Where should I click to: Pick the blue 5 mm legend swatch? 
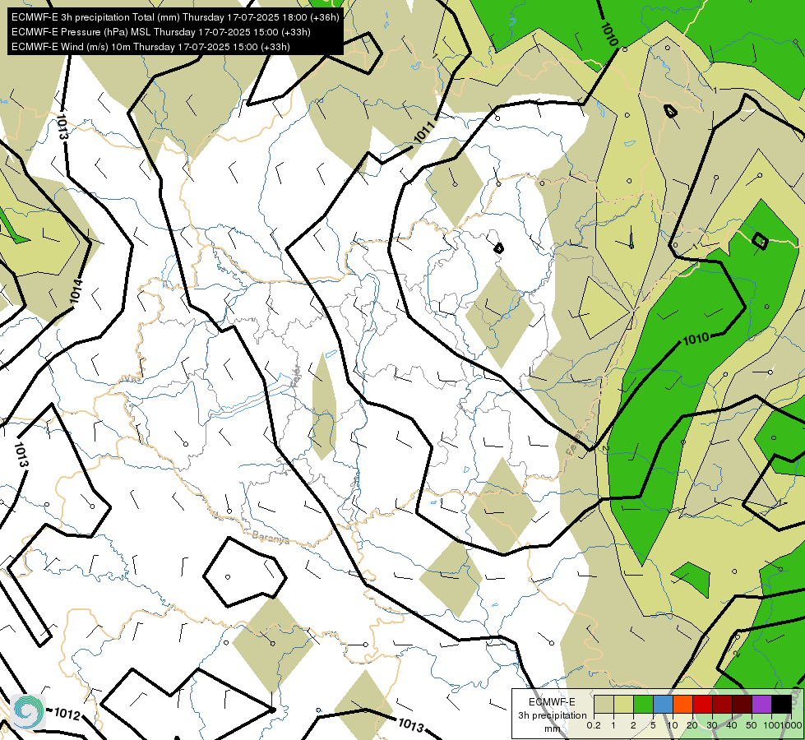tap(663, 705)
